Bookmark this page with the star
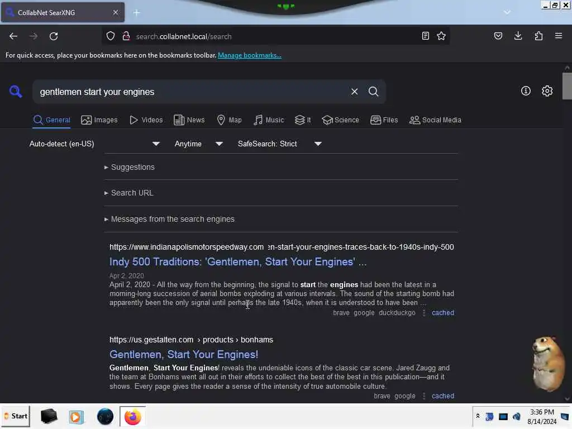 pyautogui.click(x=441, y=36)
